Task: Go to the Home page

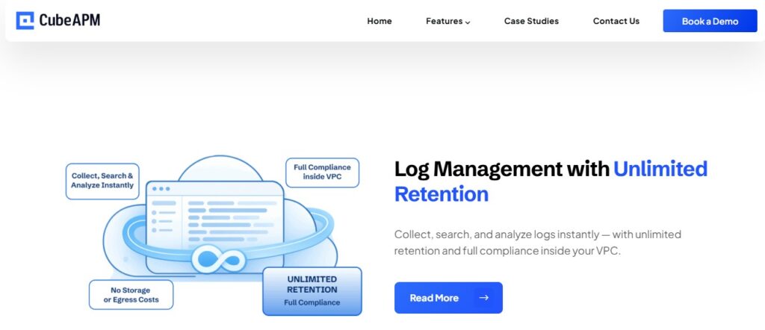Action: click(x=380, y=21)
